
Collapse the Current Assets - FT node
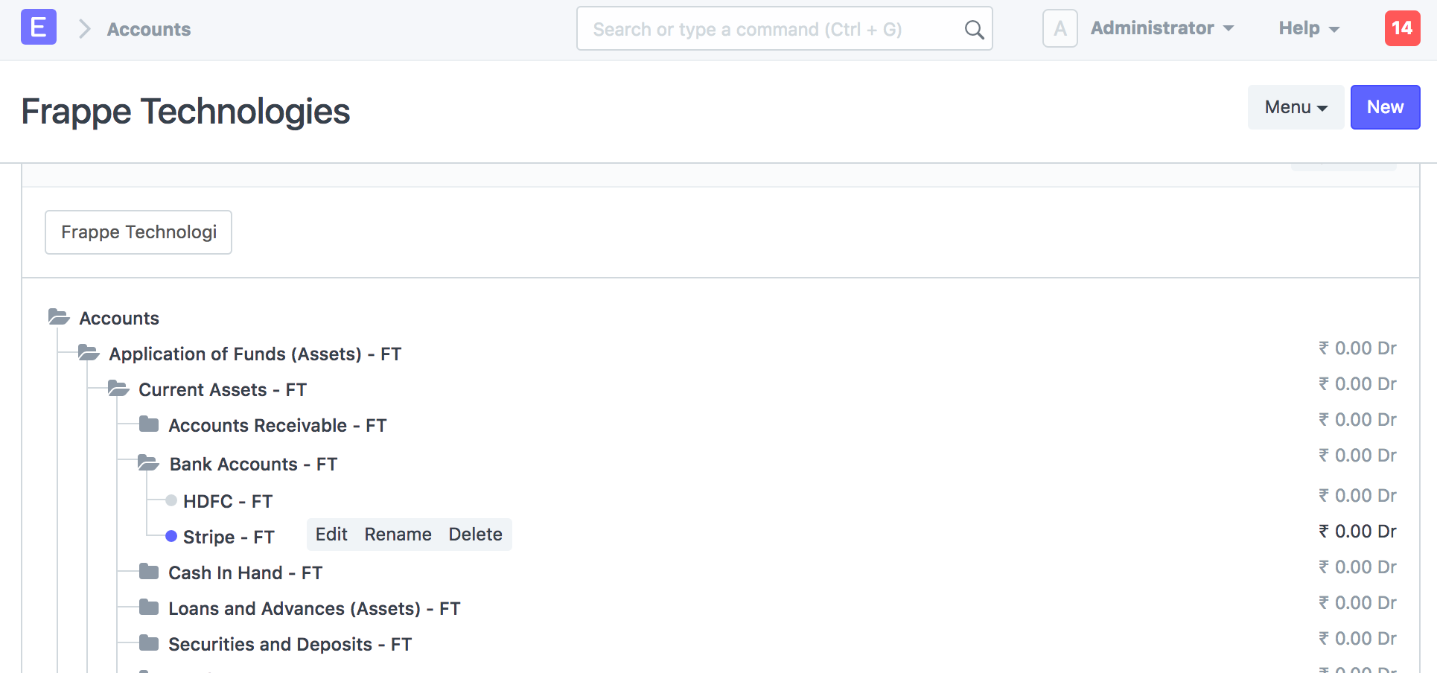(x=118, y=389)
